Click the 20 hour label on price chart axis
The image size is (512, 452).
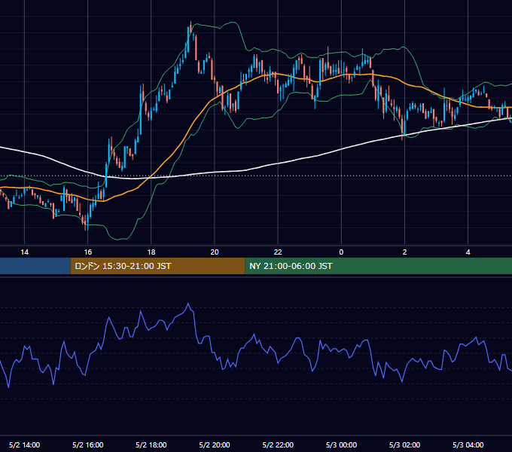pyautogui.click(x=215, y=252)
